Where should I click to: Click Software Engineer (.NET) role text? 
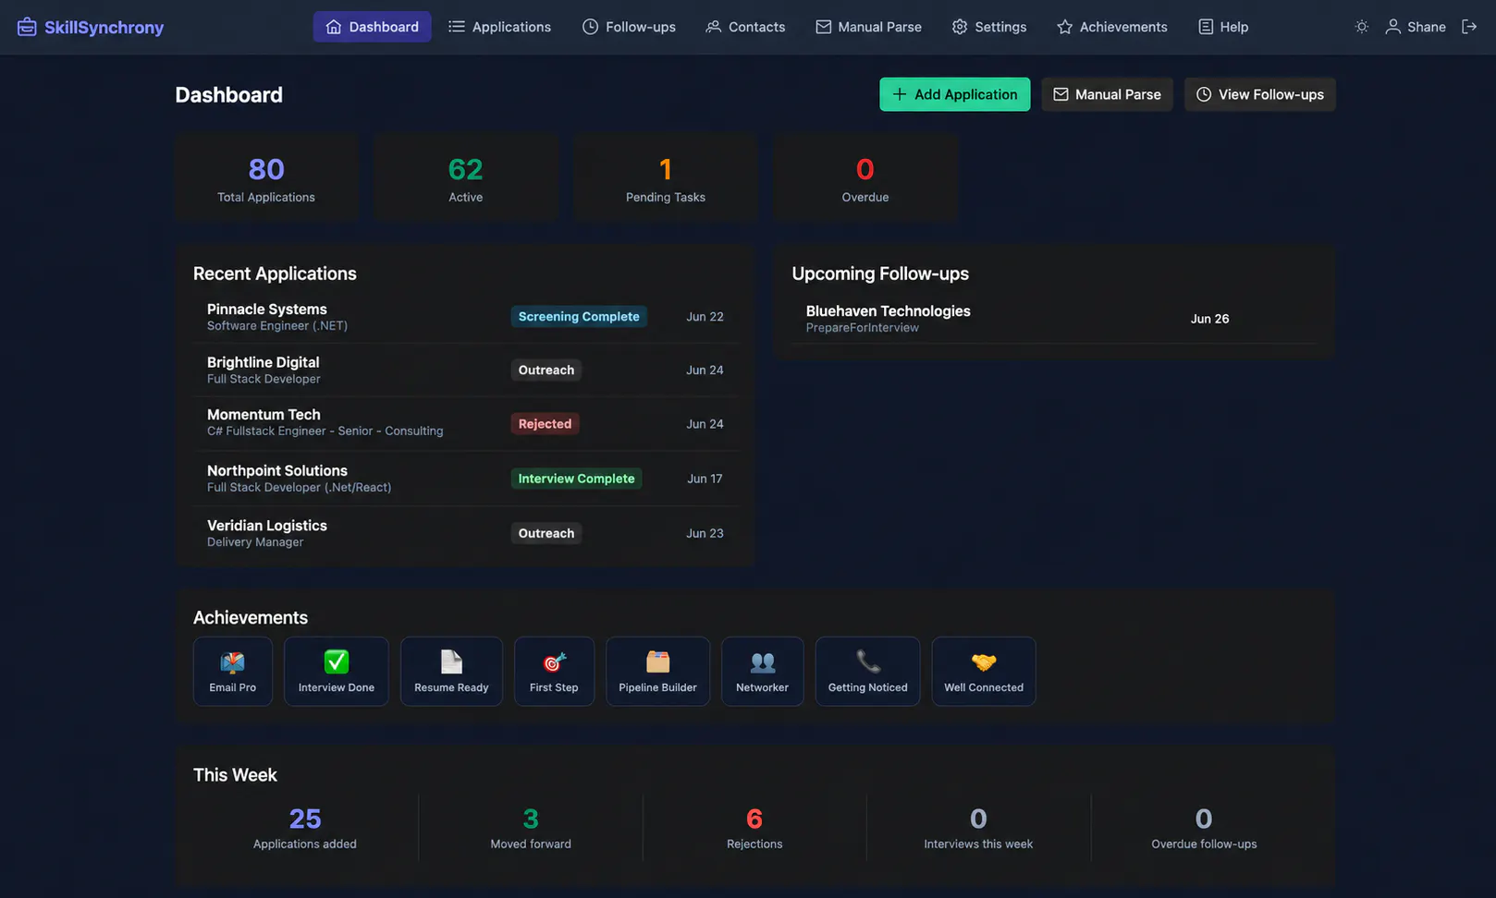point(277,326)
